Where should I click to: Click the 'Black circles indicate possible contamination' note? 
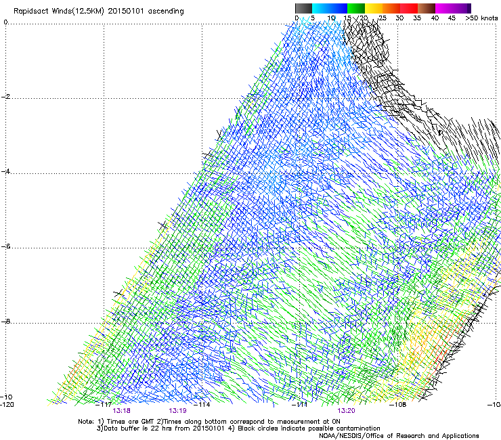pos(309,428)
